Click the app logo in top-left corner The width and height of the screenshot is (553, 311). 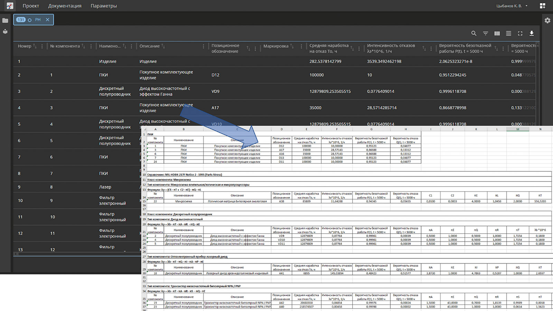click(x=10, y=6)
